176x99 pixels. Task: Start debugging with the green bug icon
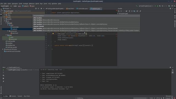[158, 6]
